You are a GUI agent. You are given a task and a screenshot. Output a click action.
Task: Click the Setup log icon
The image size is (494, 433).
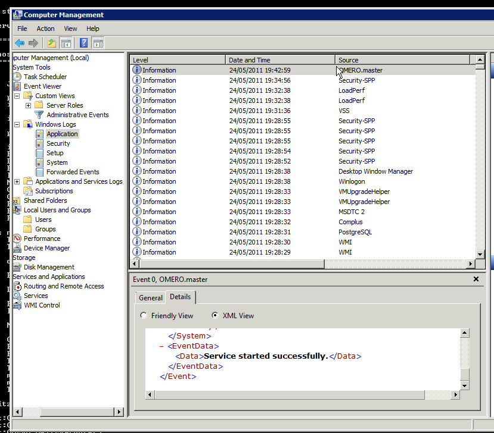pyautogui.click(x=39, y=153)
